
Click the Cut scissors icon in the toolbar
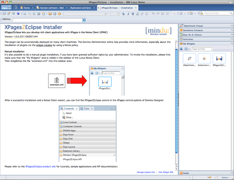[x=25, y=14]
